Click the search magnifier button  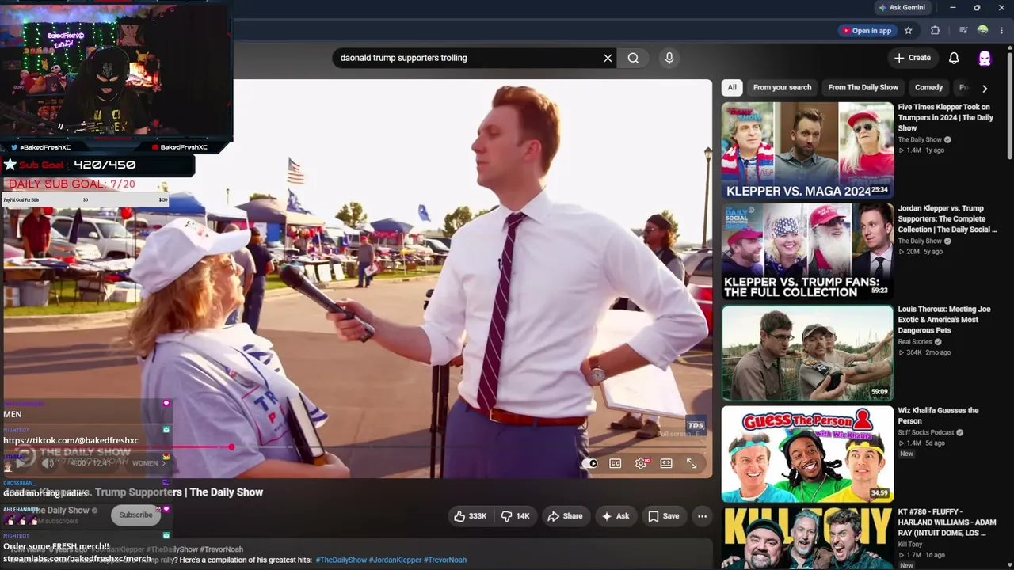coord(633,58)
